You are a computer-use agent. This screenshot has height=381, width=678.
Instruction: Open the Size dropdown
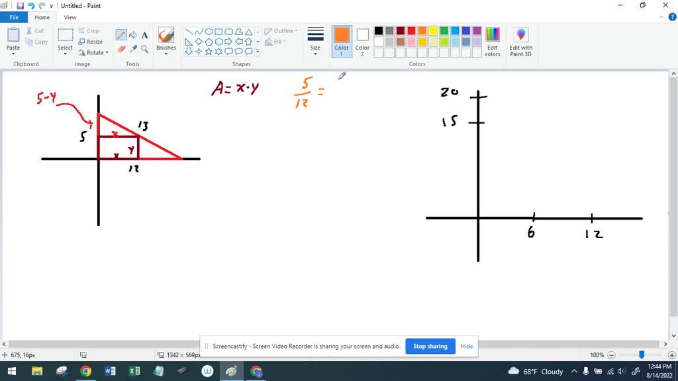315,41
